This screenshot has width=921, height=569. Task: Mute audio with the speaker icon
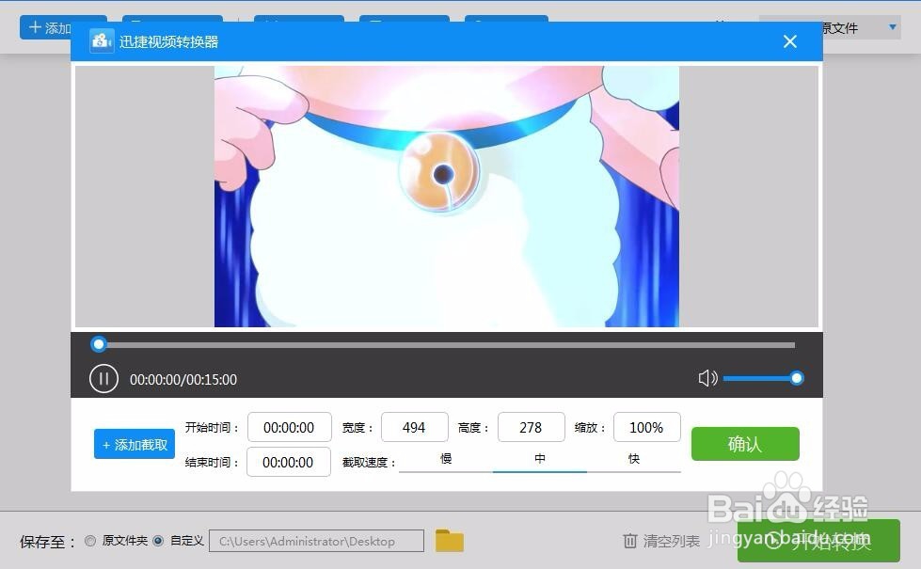pyautogui.click(x=707, y=378)
